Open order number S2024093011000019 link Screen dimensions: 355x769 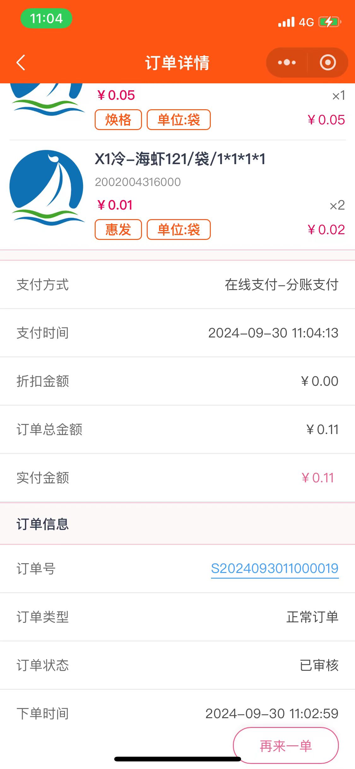[x=275, y=569]
